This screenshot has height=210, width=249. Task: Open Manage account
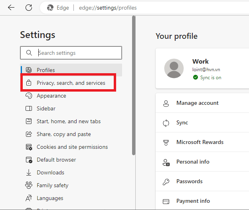point(202,103)
